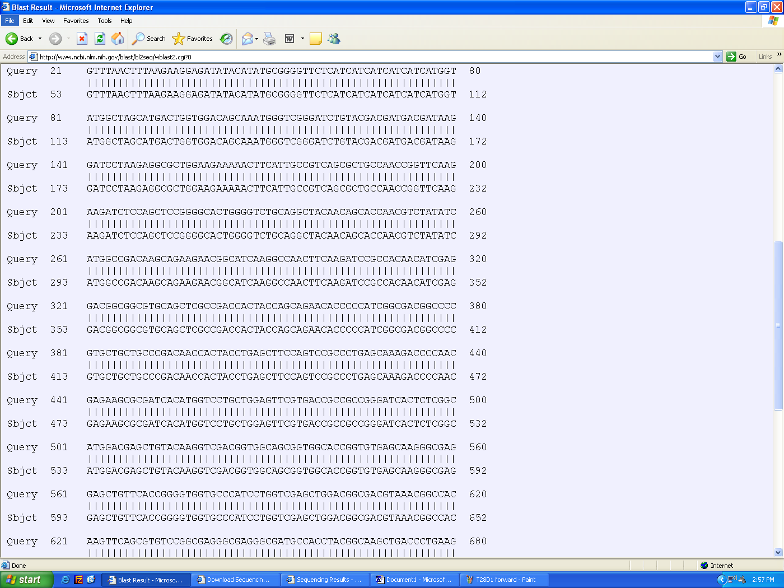Screen dimensions: 784x588
Task: Open the Tools menu
Action: [104, 21]
